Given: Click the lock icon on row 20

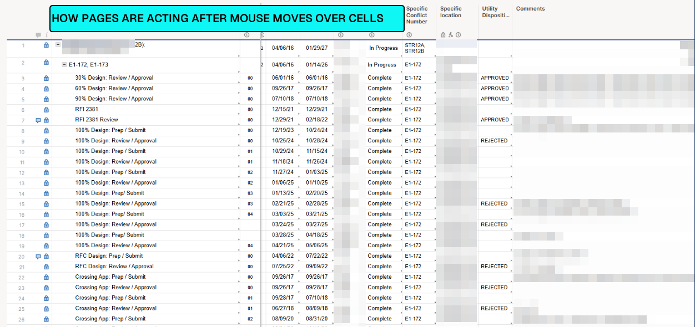Looking at the screenshot, I should (46, 256).
